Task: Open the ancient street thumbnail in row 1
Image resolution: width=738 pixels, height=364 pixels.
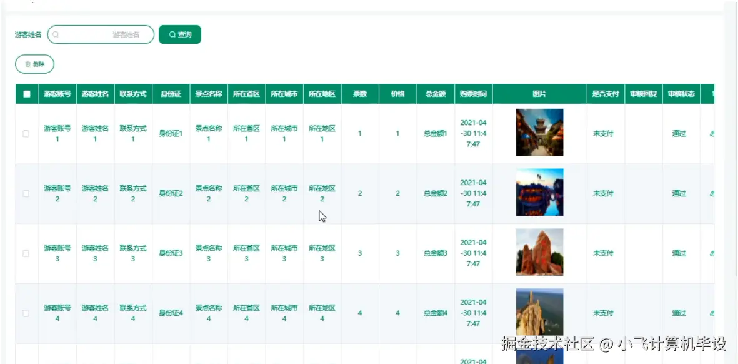Action: pos(539,133)
